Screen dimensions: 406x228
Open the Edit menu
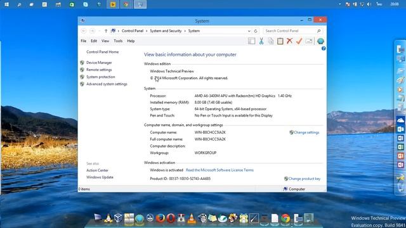[94, 41]
